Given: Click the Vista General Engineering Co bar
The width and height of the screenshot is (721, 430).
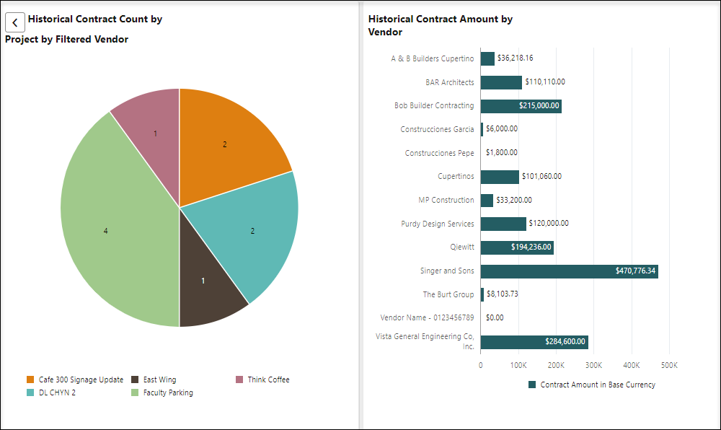Looking at the screenshot, I should coord(534,341).
